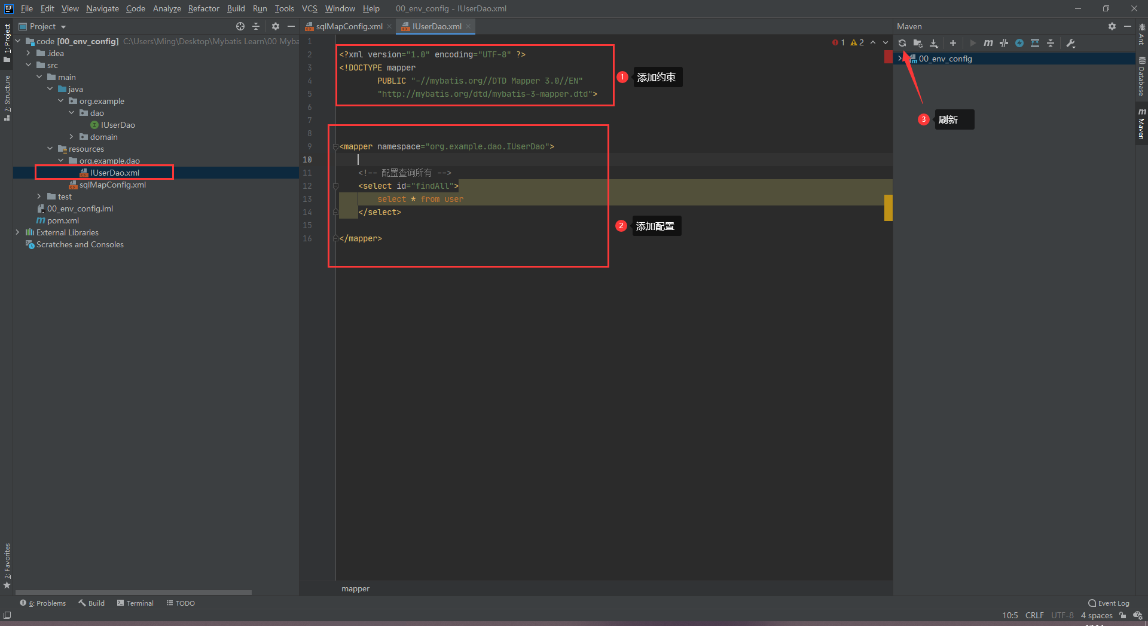Collapse the java folder chevron
This screenshot has width=1148, height=626.
[x=50, y=89]
